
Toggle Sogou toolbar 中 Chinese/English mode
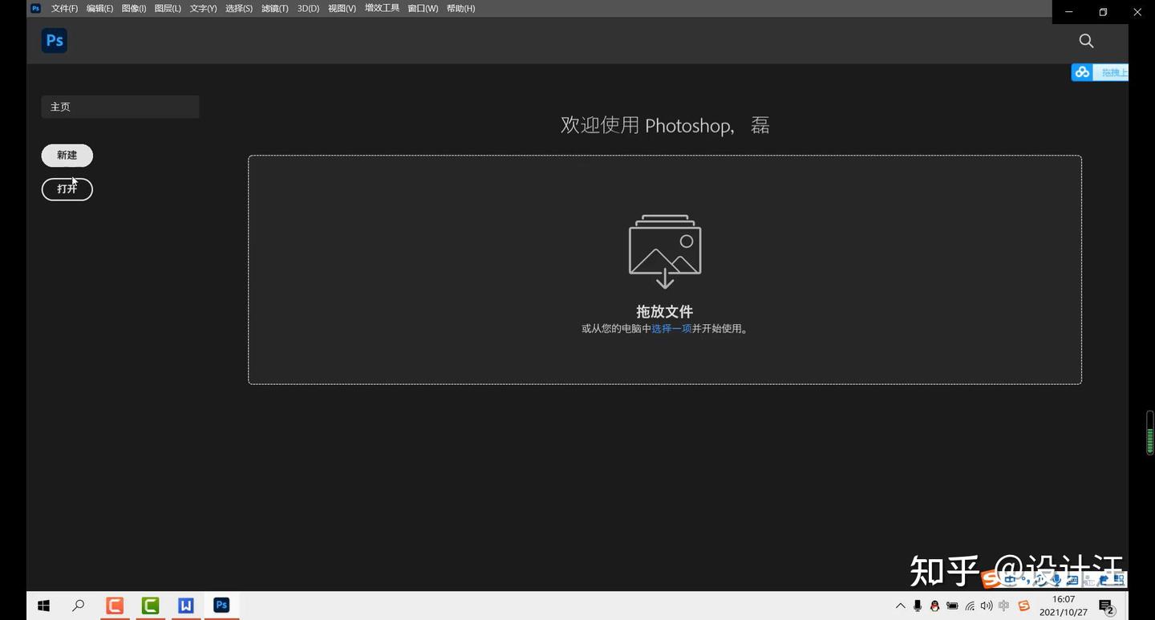point(1011,580)
